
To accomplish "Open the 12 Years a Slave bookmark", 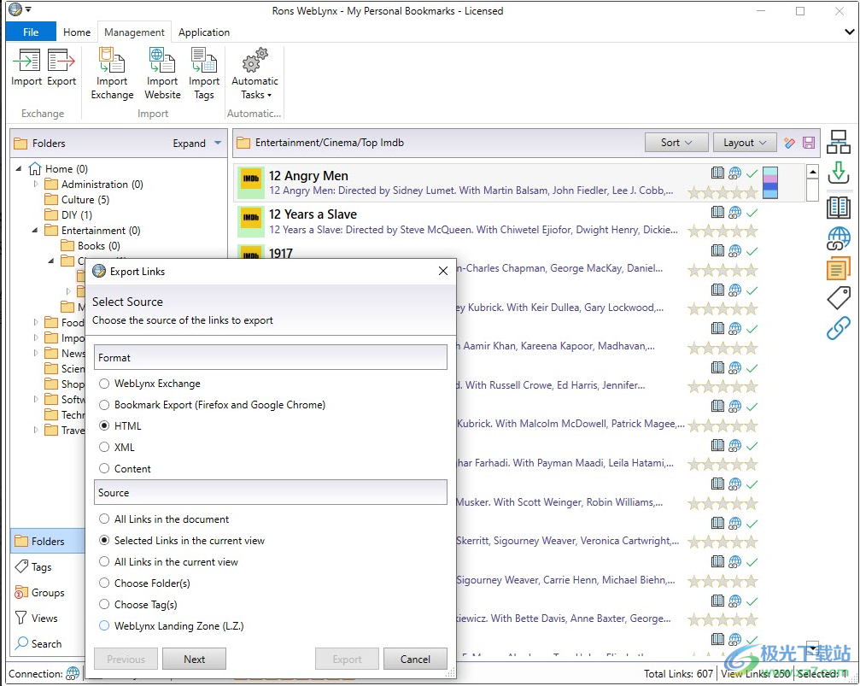I will pos(313,214).
